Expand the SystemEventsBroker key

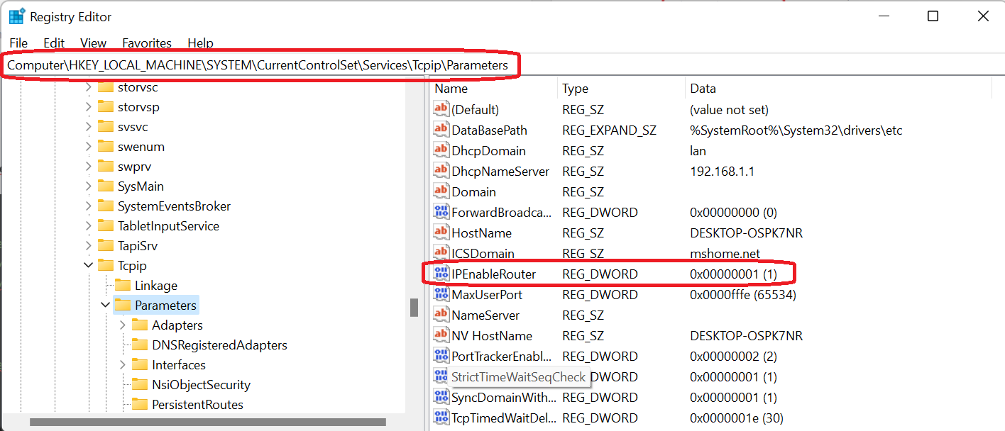[88, 206]
